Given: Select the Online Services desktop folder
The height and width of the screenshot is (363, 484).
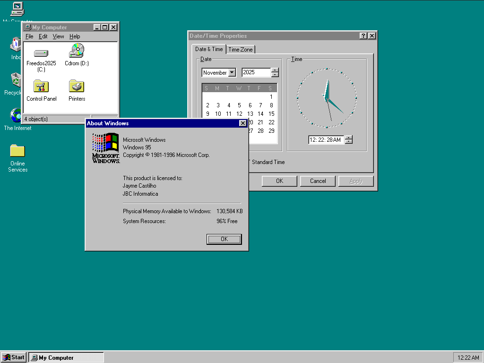Looking at the screenshot, I should click(x=17, y=151).
